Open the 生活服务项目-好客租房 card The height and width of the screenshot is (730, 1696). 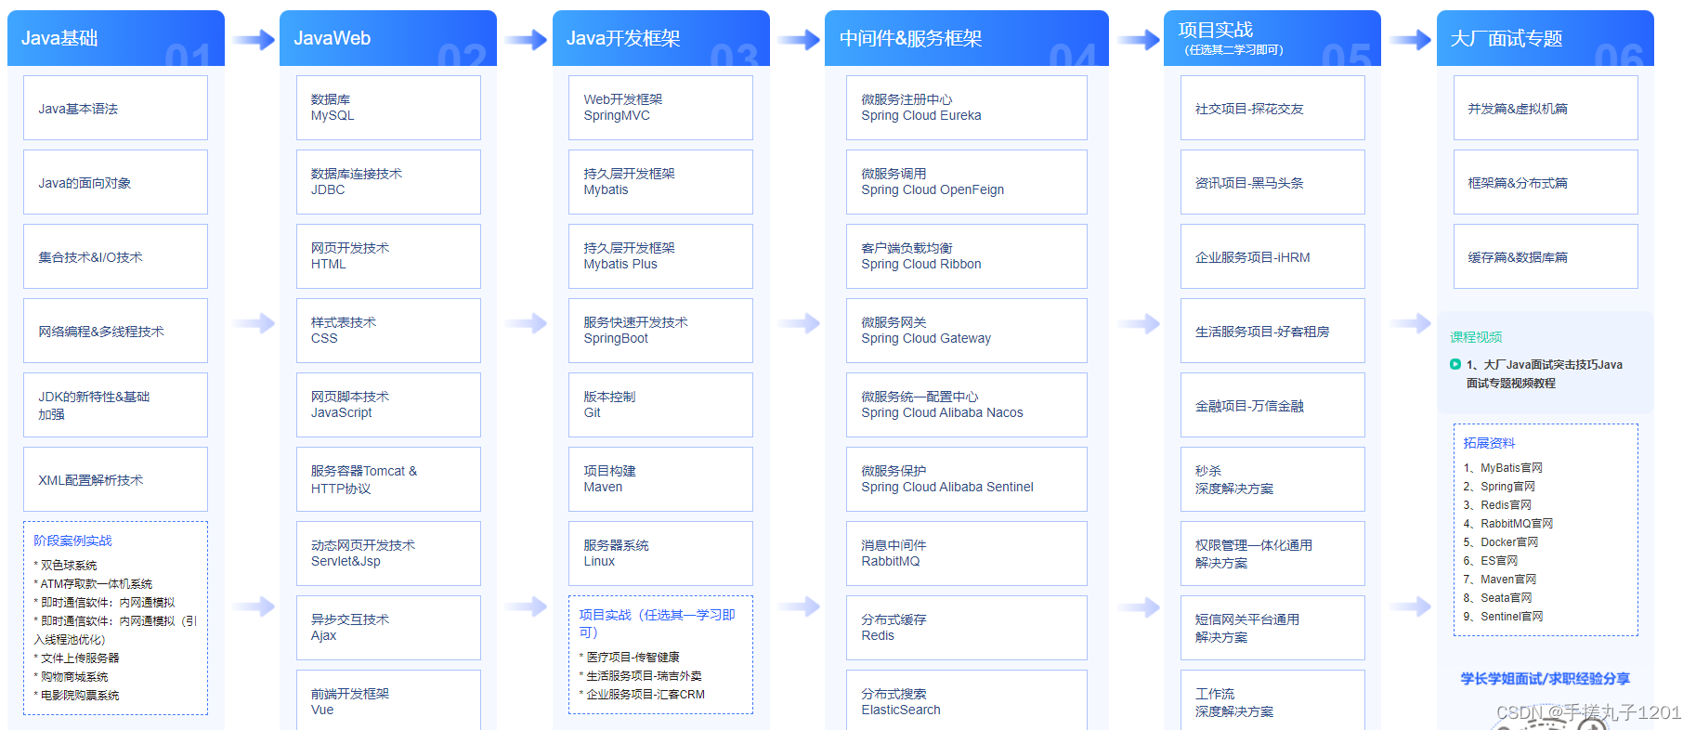pos(1272,331)
